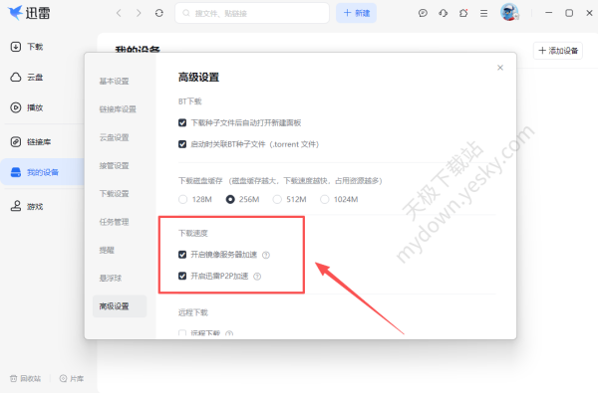Open the message chat icon
The image size is (598, 393).
point(423,13)
